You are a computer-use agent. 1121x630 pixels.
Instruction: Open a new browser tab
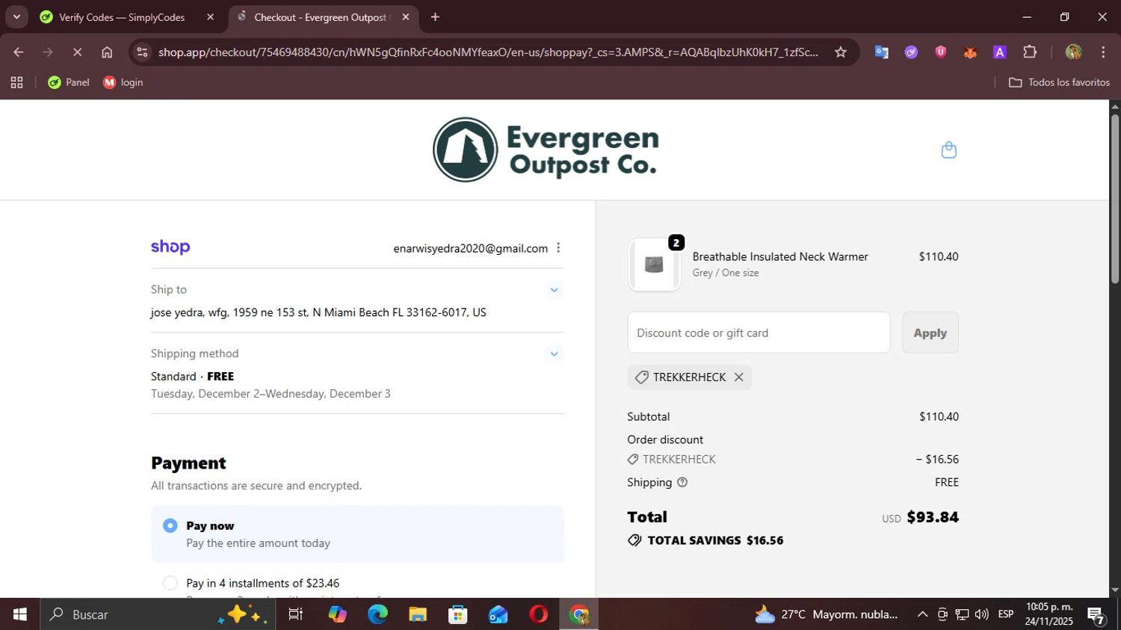click(x=435, y=17)
